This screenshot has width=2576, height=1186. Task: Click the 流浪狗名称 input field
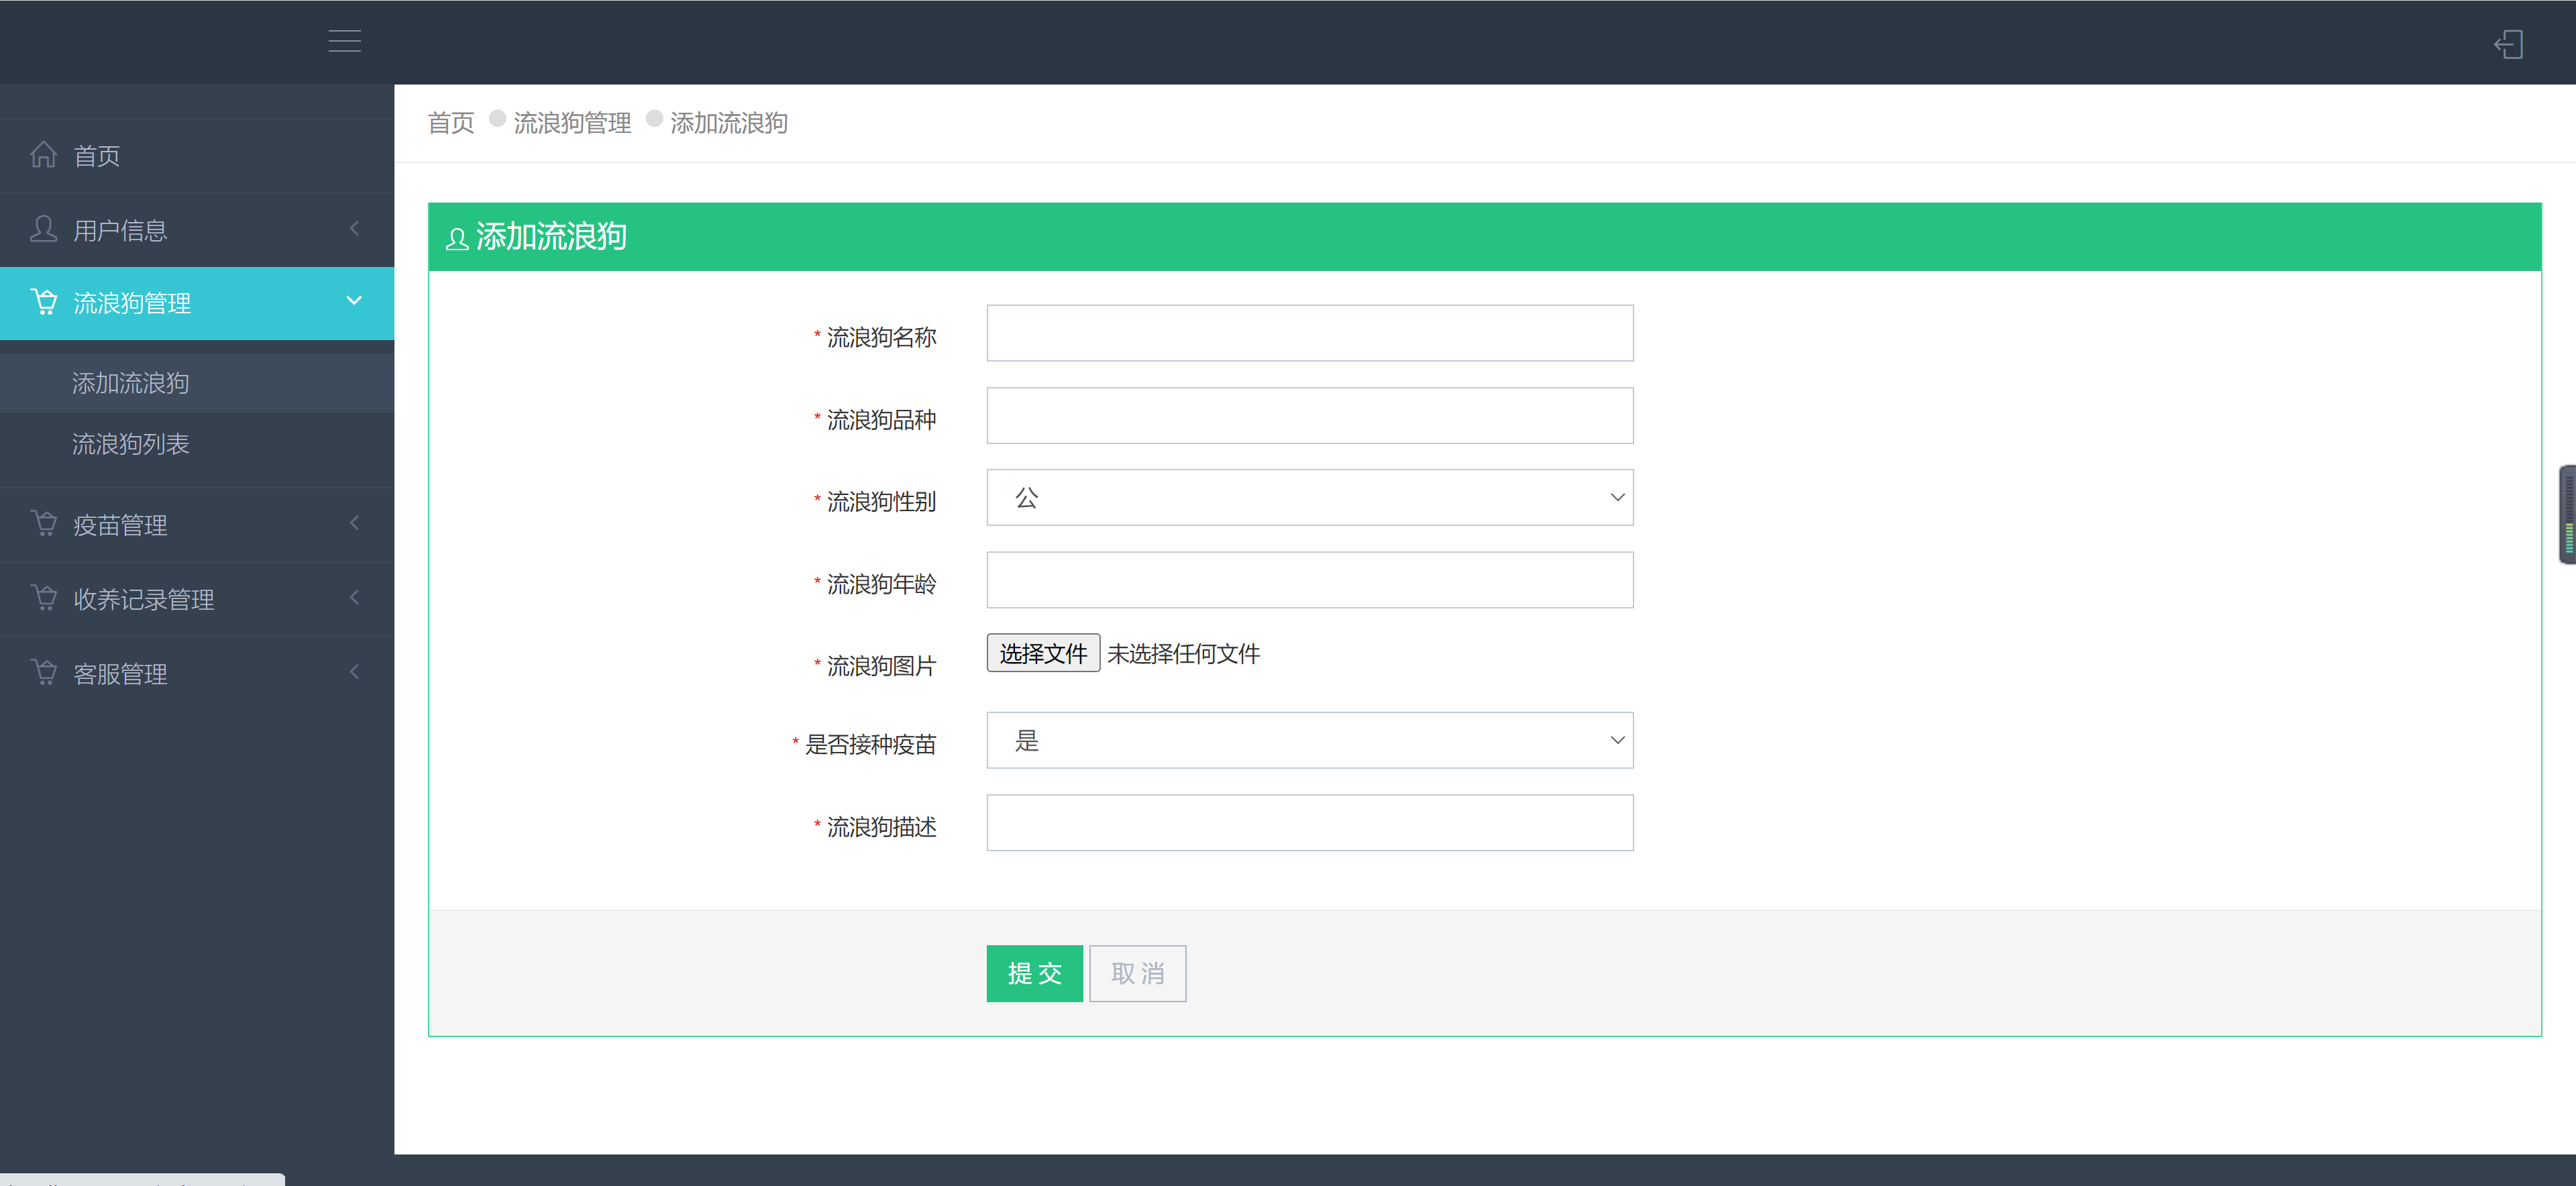[x=1309, y=333]
